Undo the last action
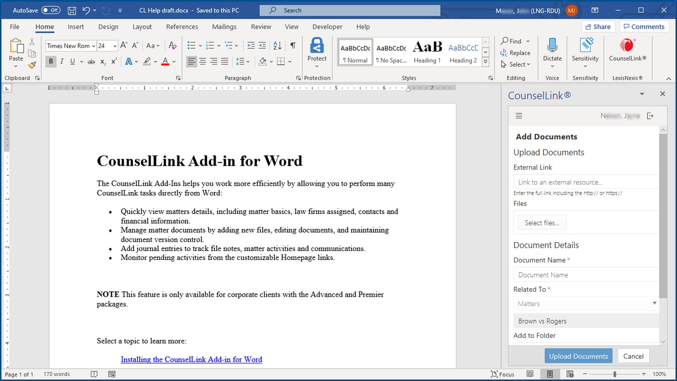 (x=86, y=10)
